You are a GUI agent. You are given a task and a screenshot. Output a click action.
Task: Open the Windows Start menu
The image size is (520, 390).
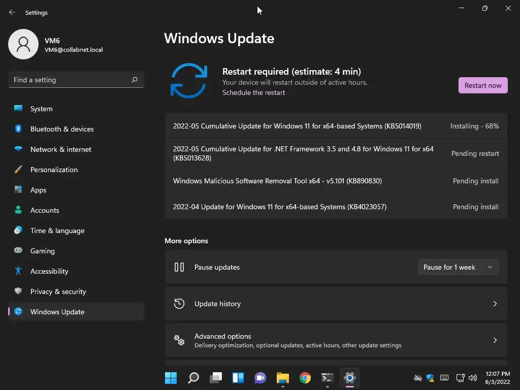tap(171, 378)
